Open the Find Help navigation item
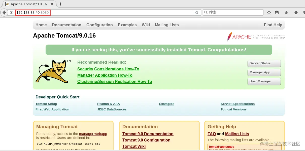The image size is (305, 151). pyautogui.click(x=273, y=25)
